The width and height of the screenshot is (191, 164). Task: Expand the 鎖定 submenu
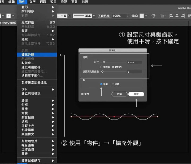37,31
